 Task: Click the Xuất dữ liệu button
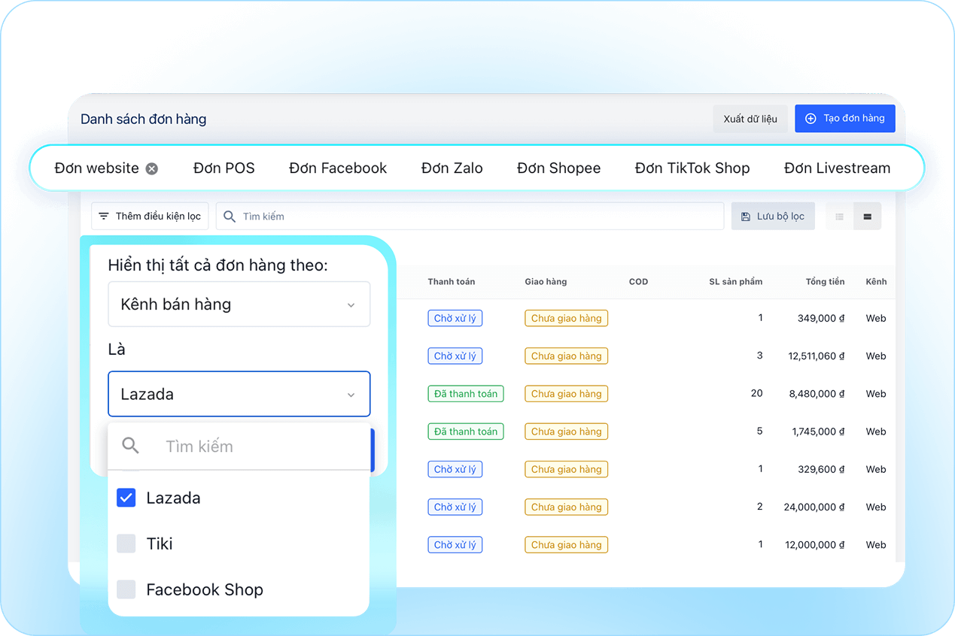point(750,118)
